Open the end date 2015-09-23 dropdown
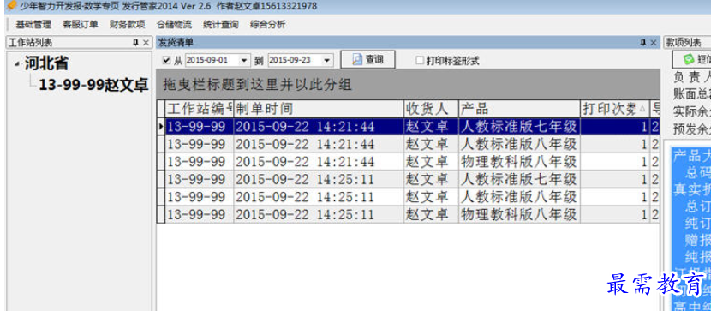Screen dimensions: 711x311 tap(327, 60)
